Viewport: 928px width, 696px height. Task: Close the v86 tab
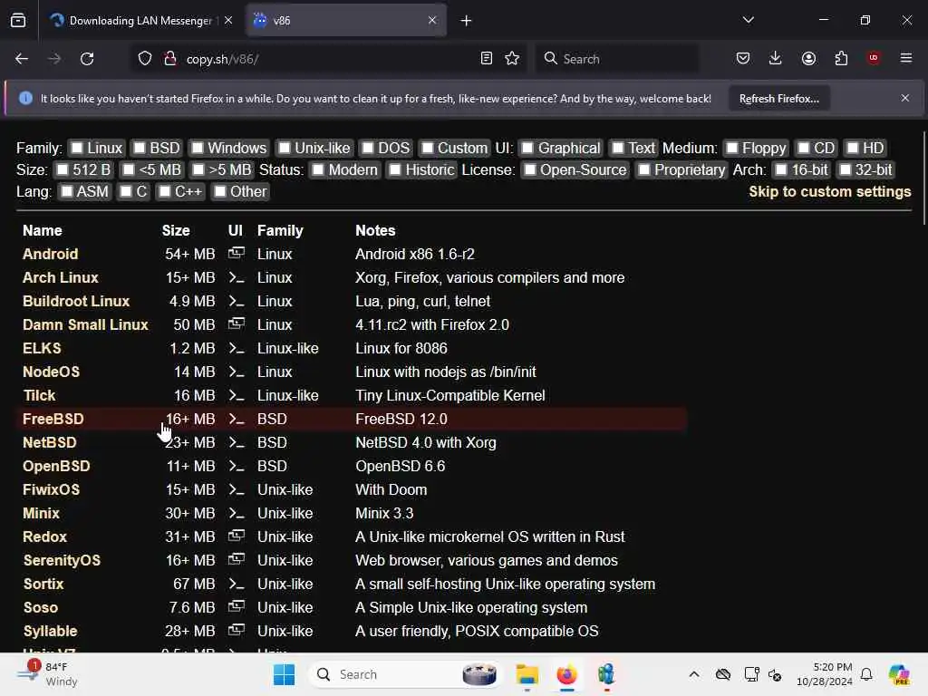pos(432,21)
